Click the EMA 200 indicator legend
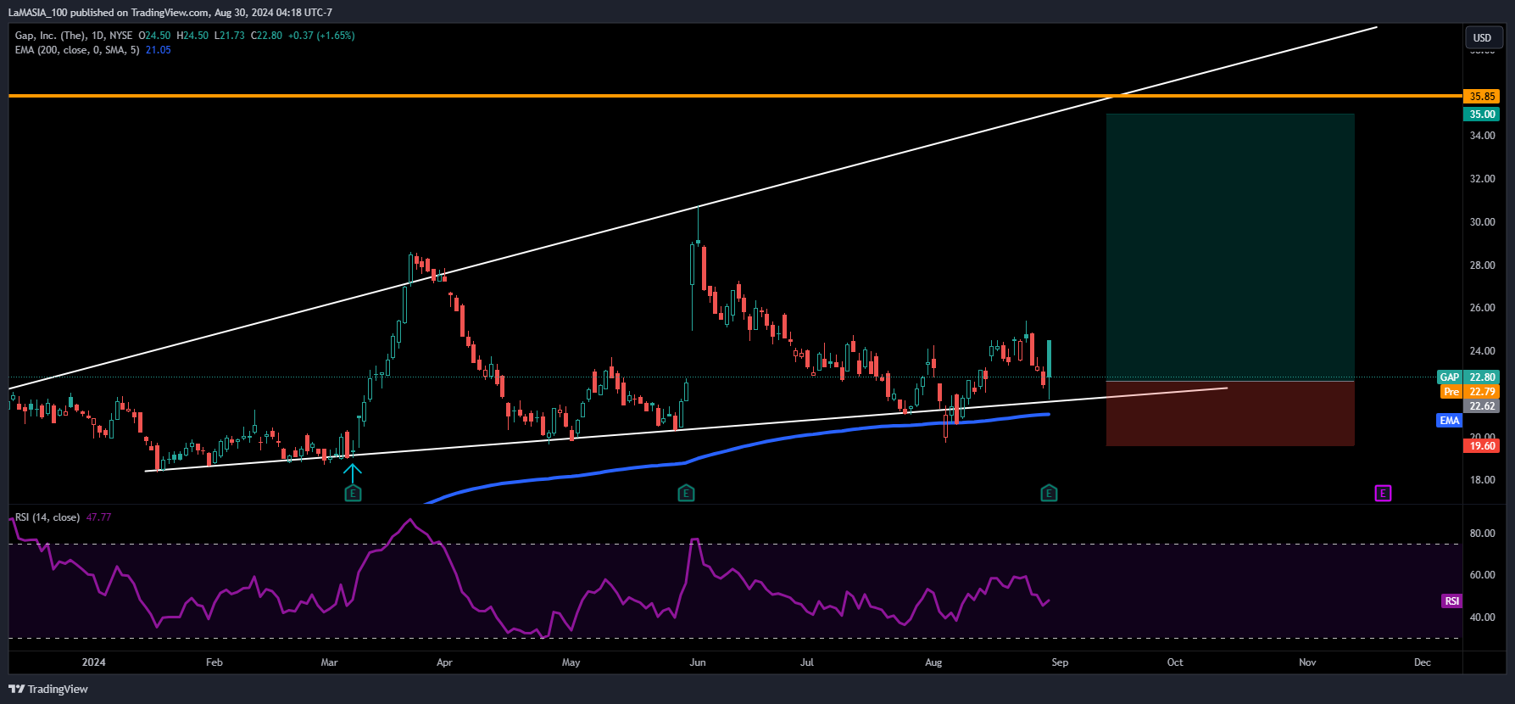This screenshot has height=704, width=1515. 77,50
